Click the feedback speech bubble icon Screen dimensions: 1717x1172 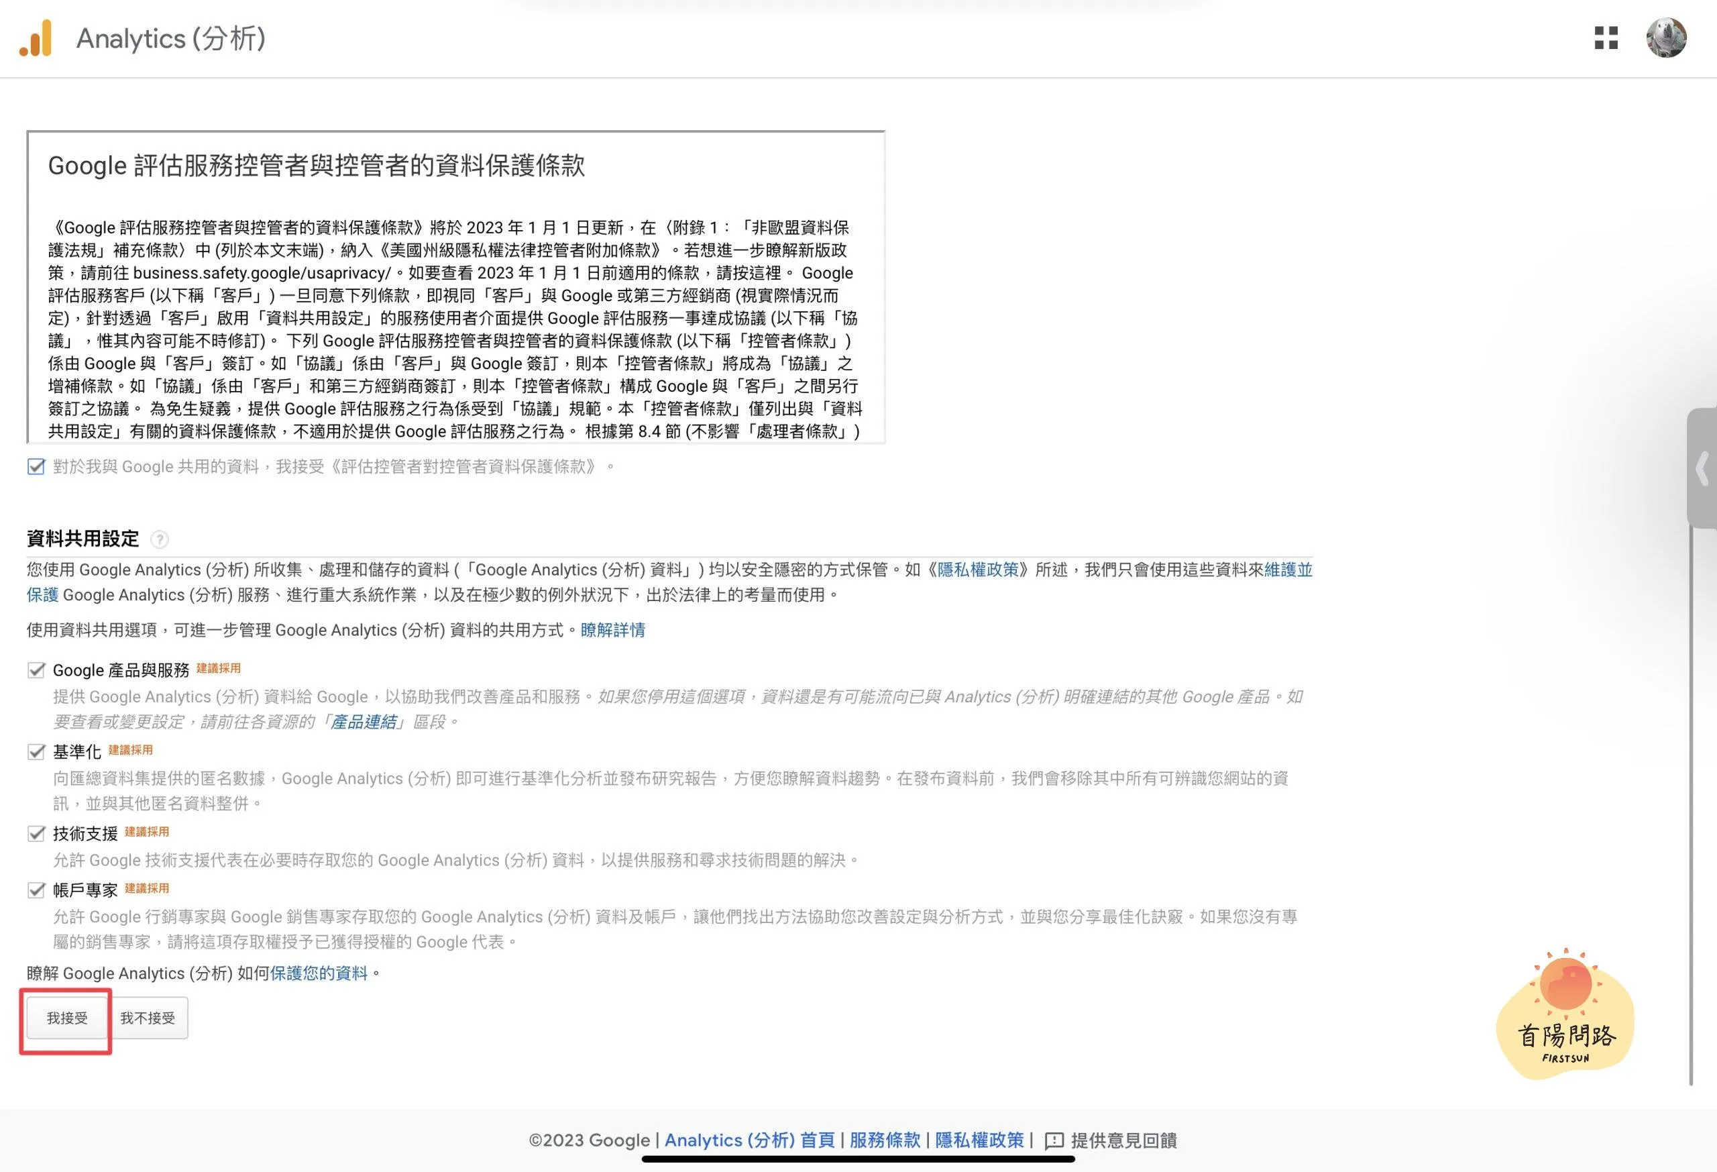[1054, 1141]
